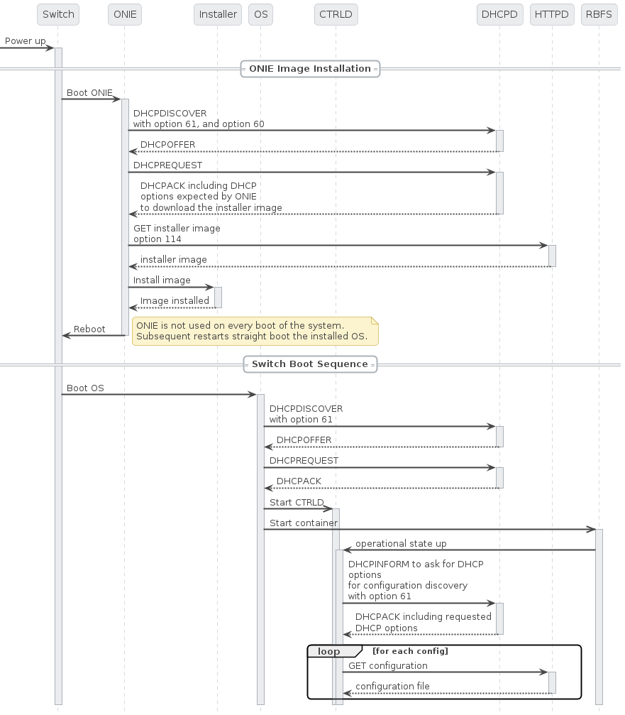This screenshot has width=625, height=715.
Task: Select the DHCPD participant header
Action: (x=499, y=14)
